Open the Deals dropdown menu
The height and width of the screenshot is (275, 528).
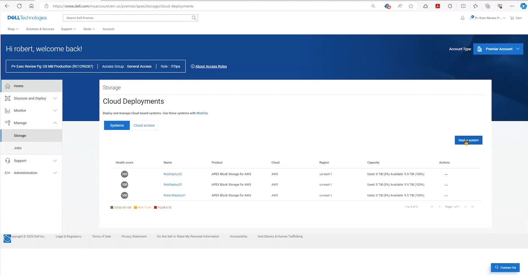coord(89,29)
